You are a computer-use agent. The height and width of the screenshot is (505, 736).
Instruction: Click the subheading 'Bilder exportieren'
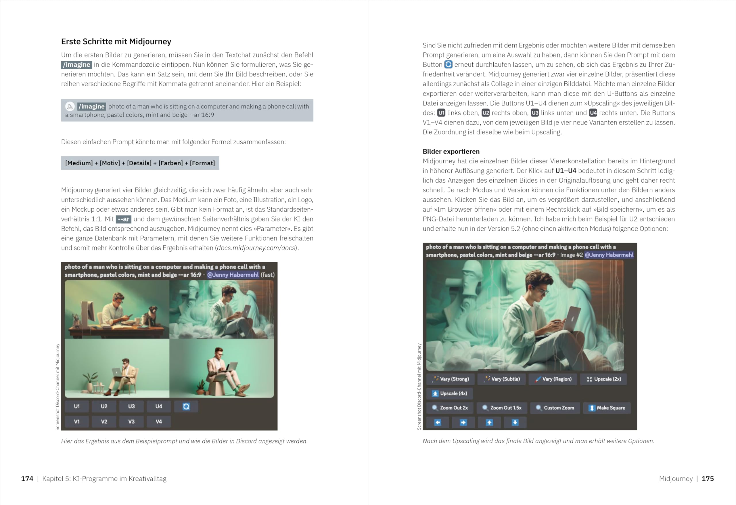pos(451,152)
